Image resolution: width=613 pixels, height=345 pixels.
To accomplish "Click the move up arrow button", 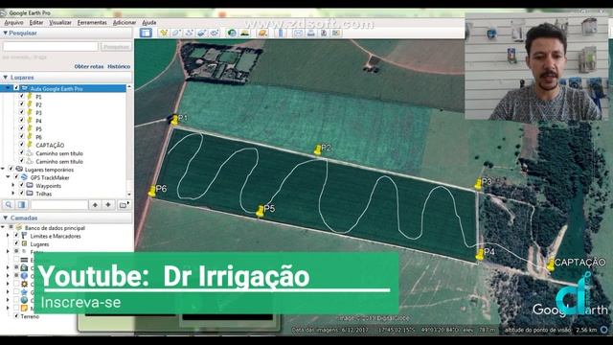I will tap(95, 204).
